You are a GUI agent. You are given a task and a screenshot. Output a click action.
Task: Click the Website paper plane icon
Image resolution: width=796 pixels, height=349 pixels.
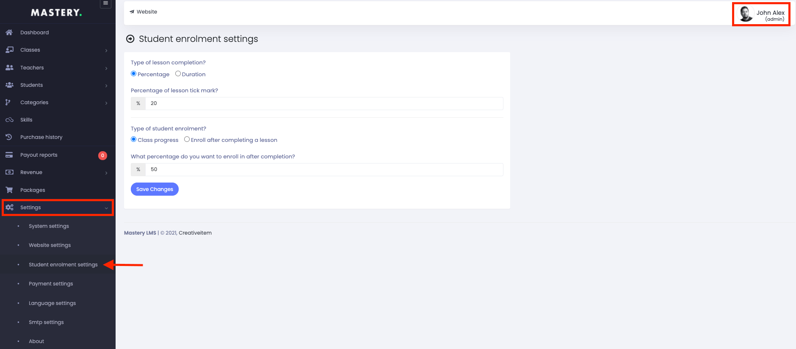coord(132,12)
